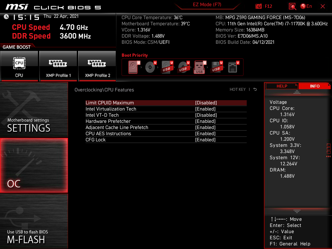Enable XMP Profile 1
This screenshot has height=249, width=332.
coord(58,66)
